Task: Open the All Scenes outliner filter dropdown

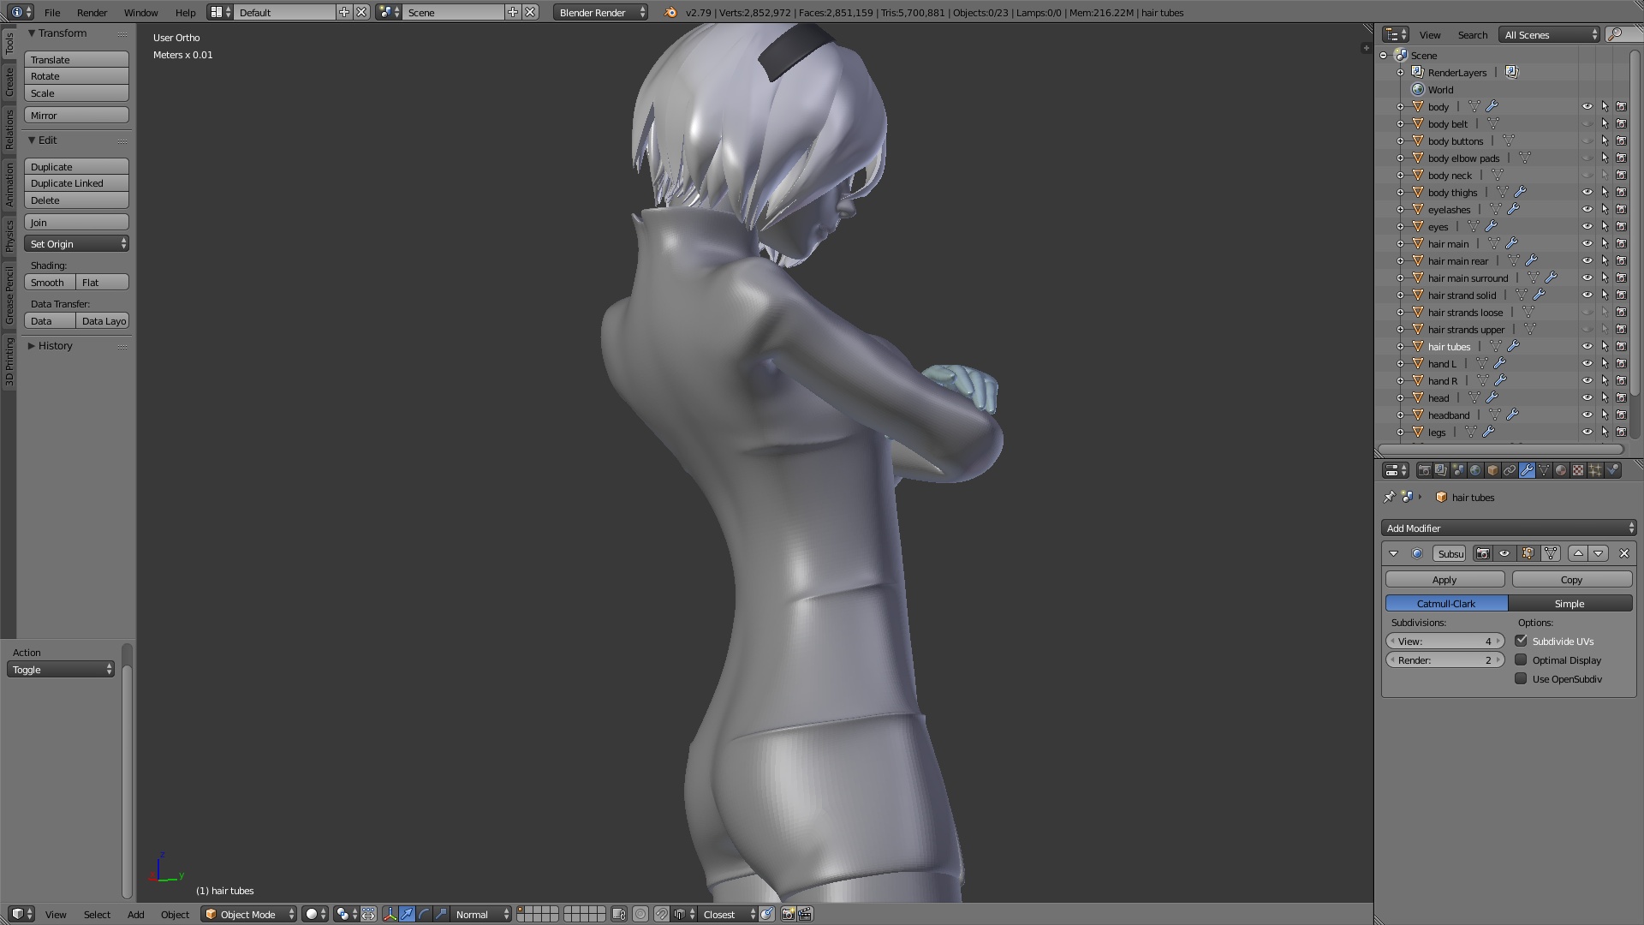Action: tap(1549, 34)
